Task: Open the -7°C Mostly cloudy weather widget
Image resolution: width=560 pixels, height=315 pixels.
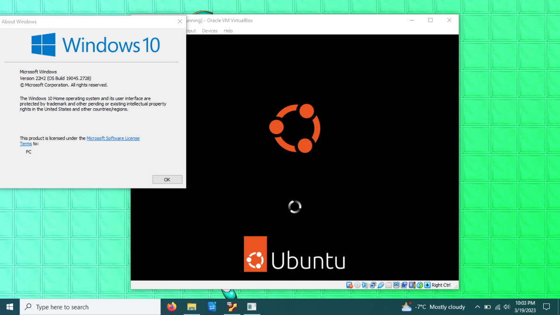Action: pos(434,307)
